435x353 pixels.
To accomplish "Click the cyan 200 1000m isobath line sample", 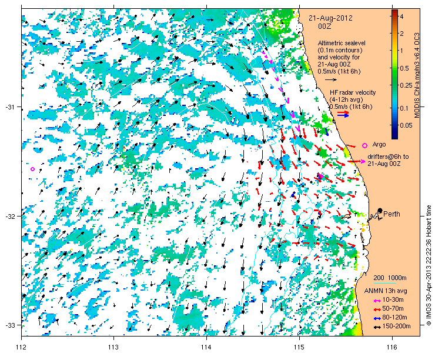I will tap(385, 284).
